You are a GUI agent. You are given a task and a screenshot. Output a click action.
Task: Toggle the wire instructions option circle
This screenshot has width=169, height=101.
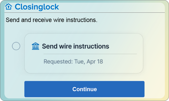pos(16,46)
